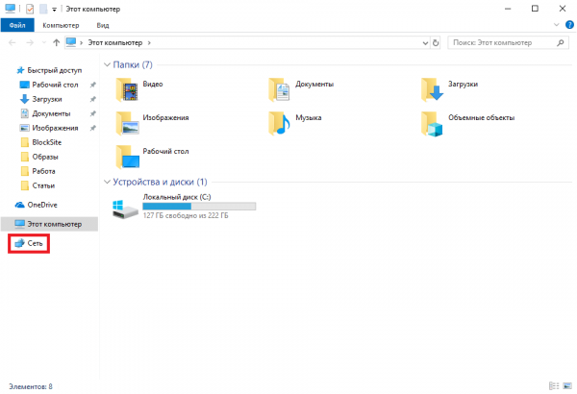Switch to details view icon in status bar
The height and width of the screenshot is (394, 577).
(554, 386)
